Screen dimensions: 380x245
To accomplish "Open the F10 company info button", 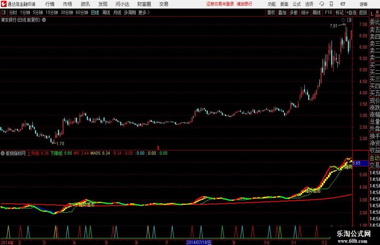I will pos(329,12).
